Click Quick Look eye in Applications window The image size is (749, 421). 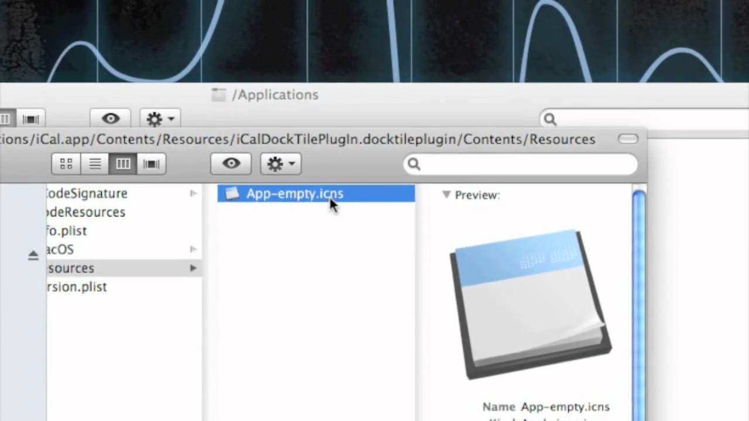click(x=111, y=119)
